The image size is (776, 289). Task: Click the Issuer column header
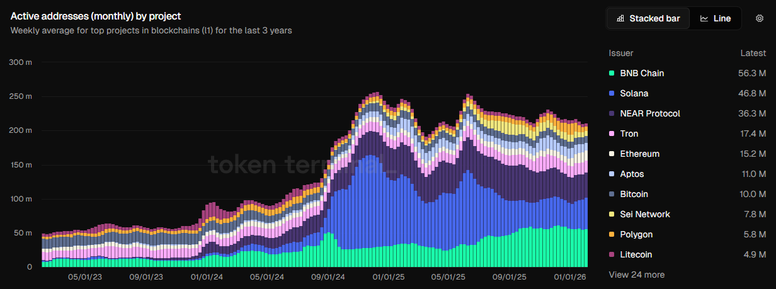click(x=621, y=53)
